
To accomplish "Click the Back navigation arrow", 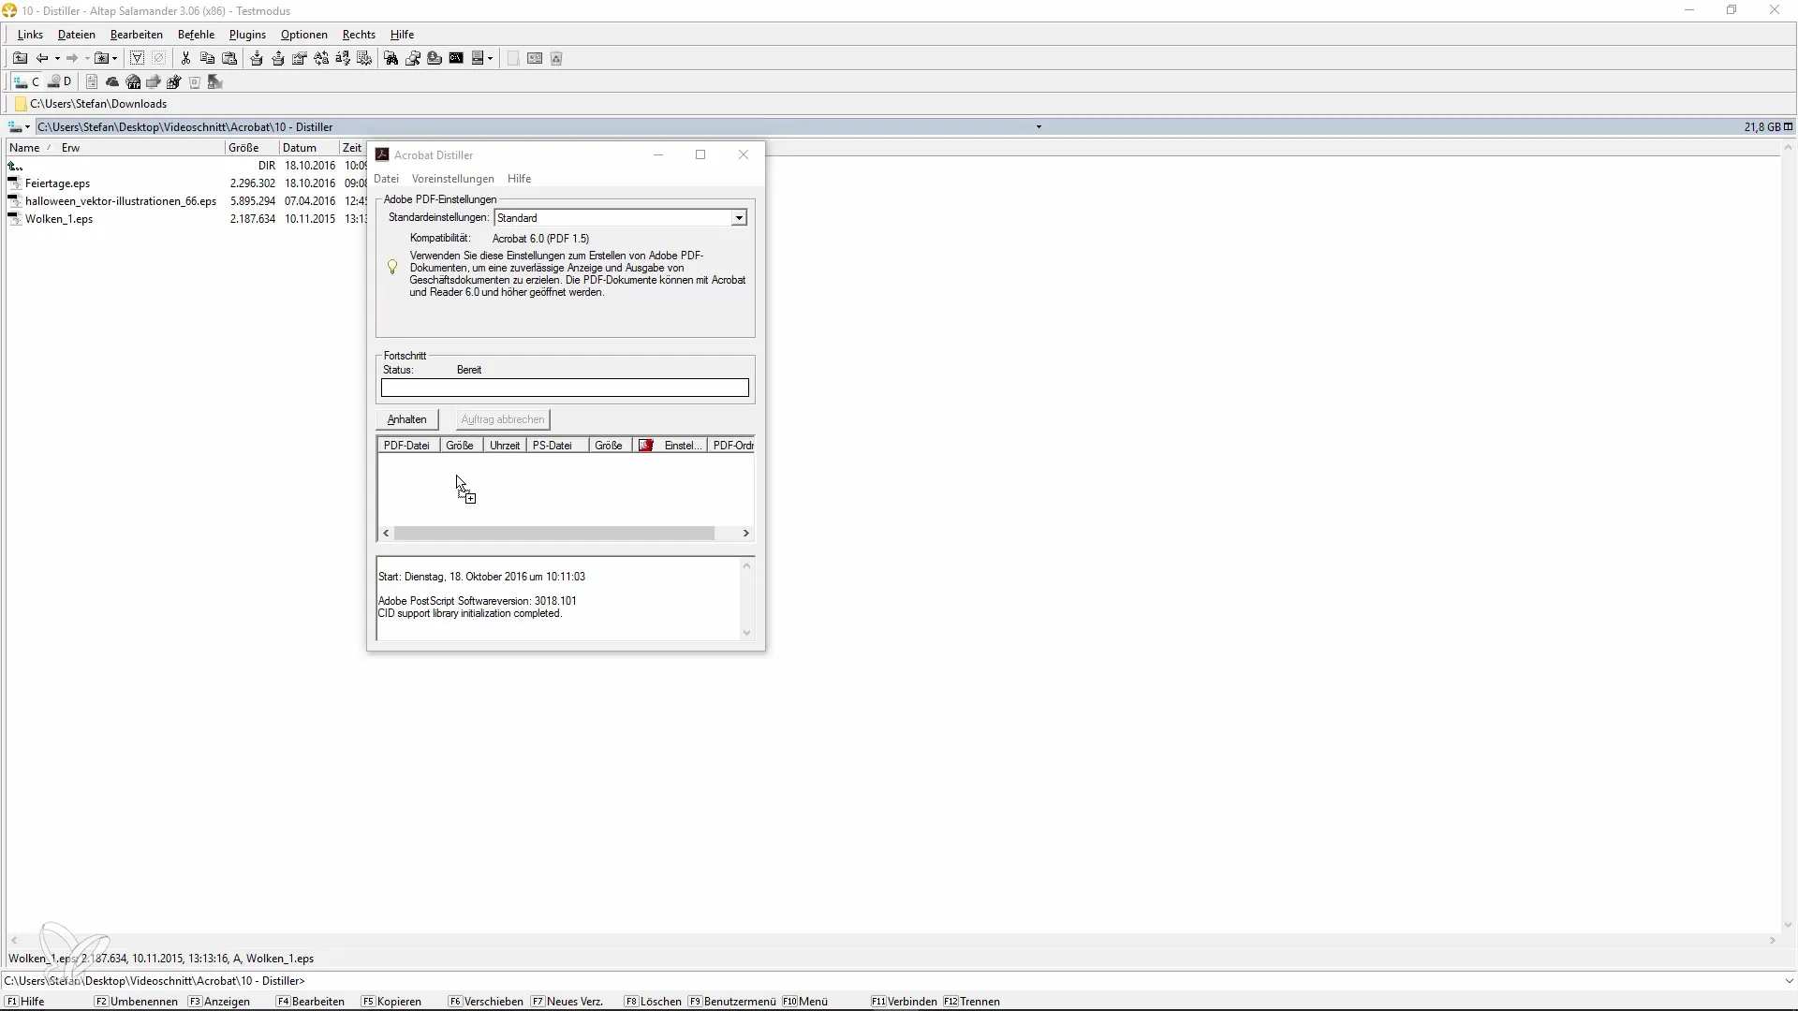I will [42, 58].
